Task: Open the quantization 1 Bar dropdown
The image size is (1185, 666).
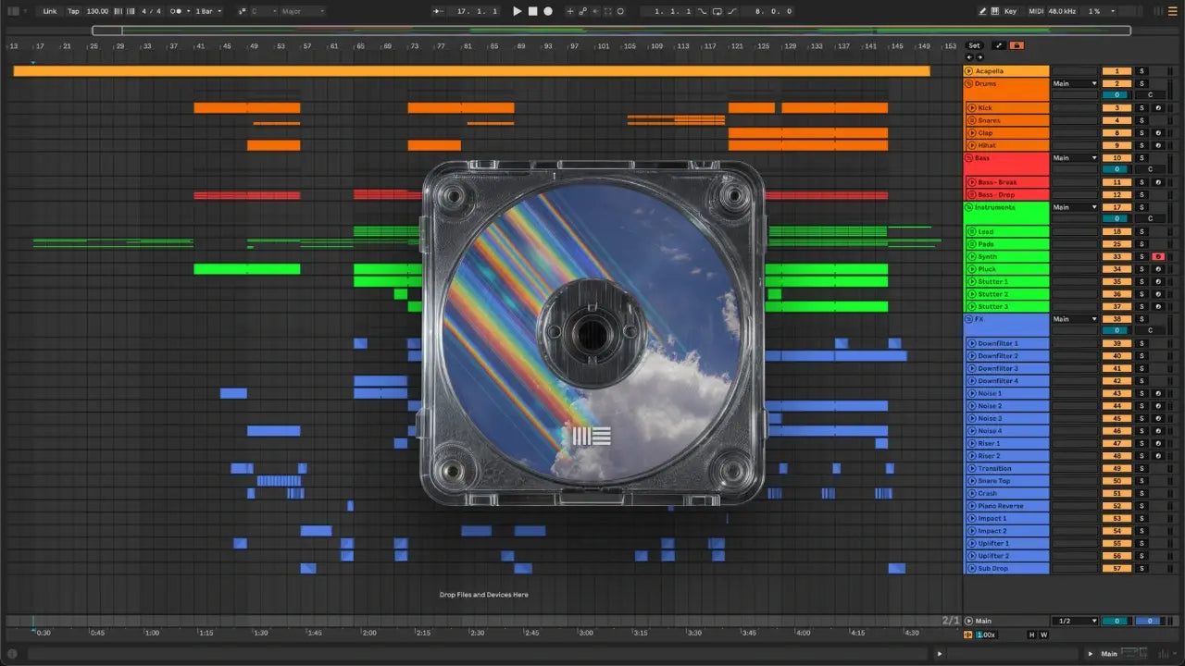Action: point(207,11)
